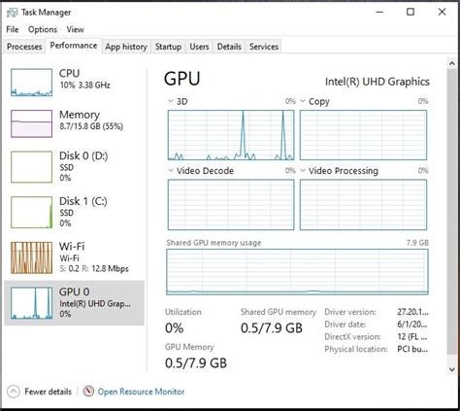The image size is (460, 411).
Task: Click the Resource Monitor icon
Action: coord(88,392)
